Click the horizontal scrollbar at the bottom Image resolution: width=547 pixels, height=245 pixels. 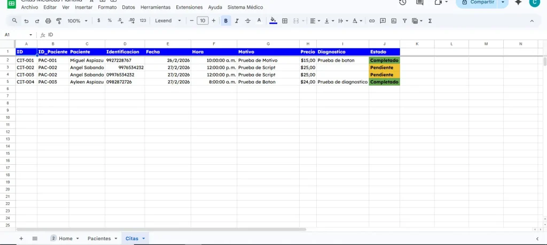[161, 229]
